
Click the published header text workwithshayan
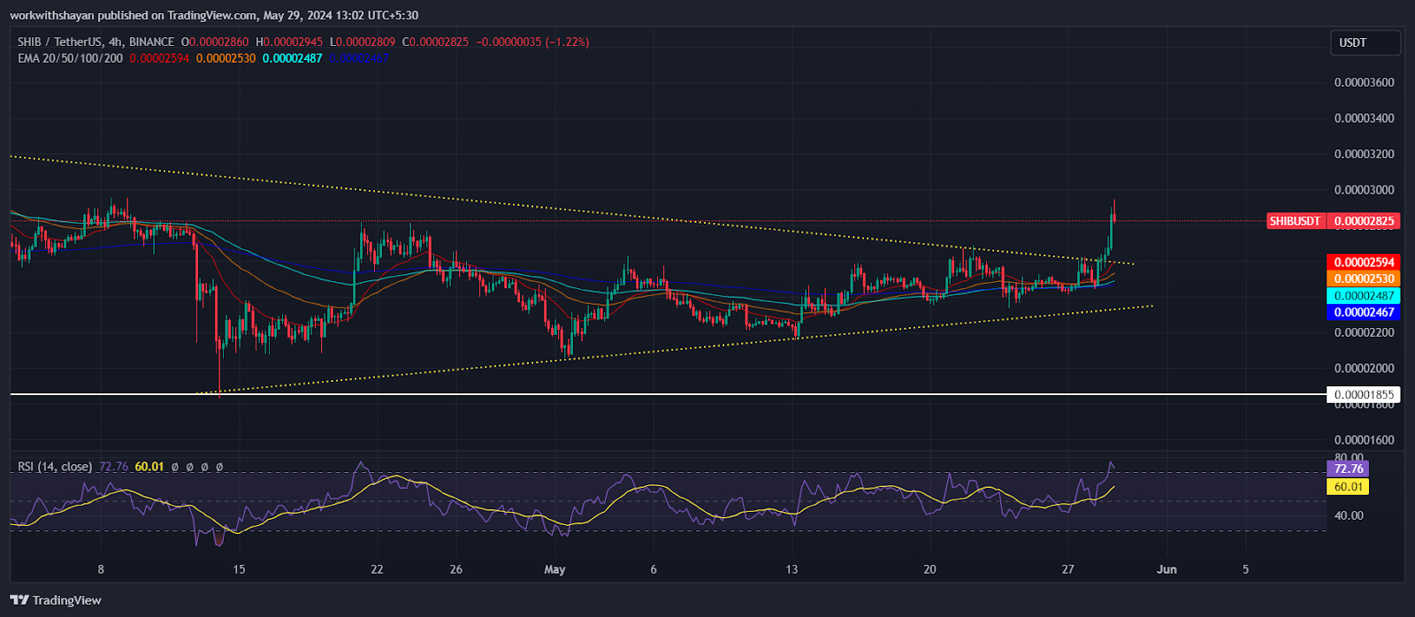tap(51, 15)
